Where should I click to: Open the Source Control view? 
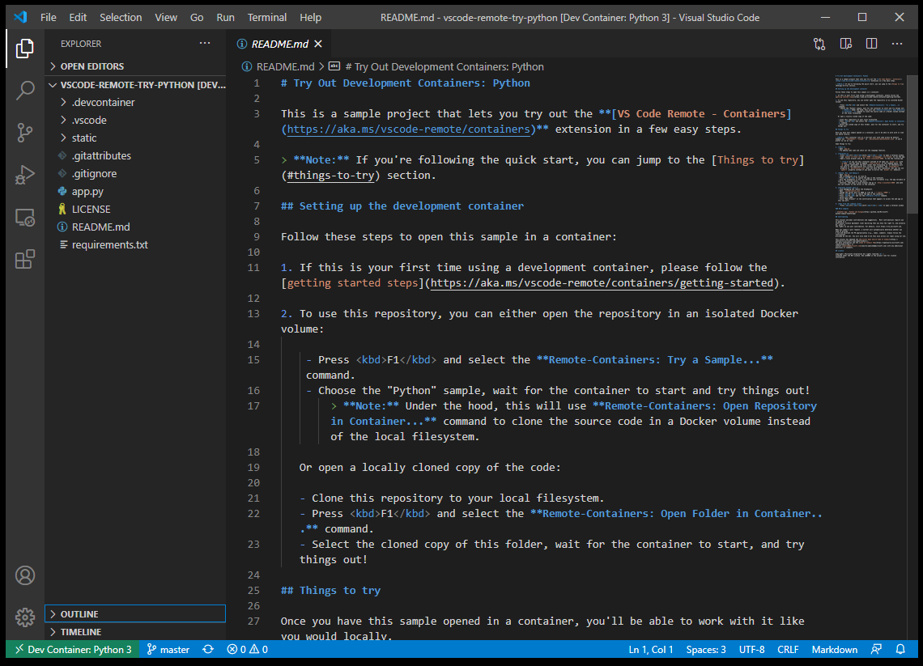coord(24,132)
